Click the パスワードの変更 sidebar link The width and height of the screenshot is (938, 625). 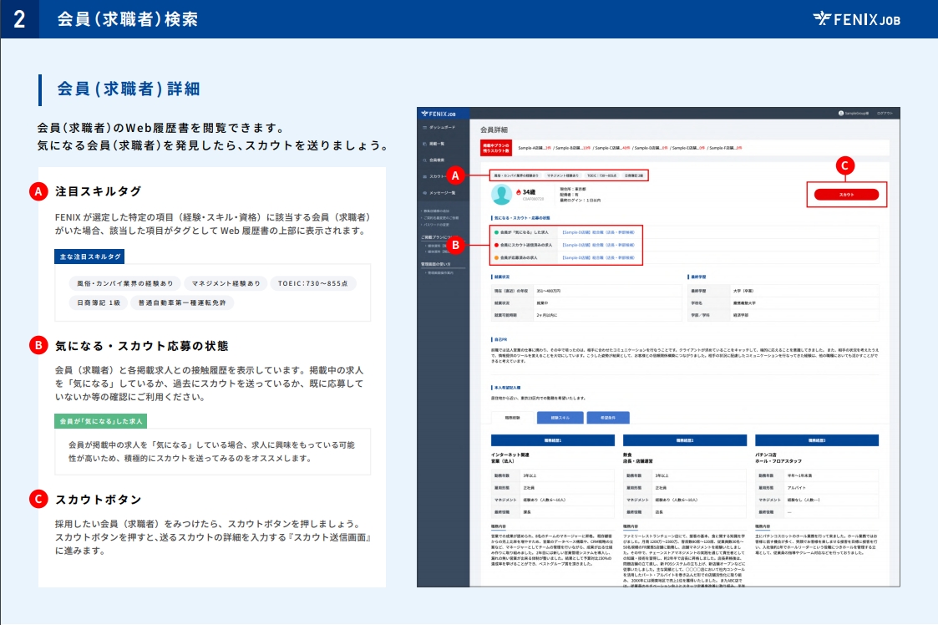[x=438, y=225]
